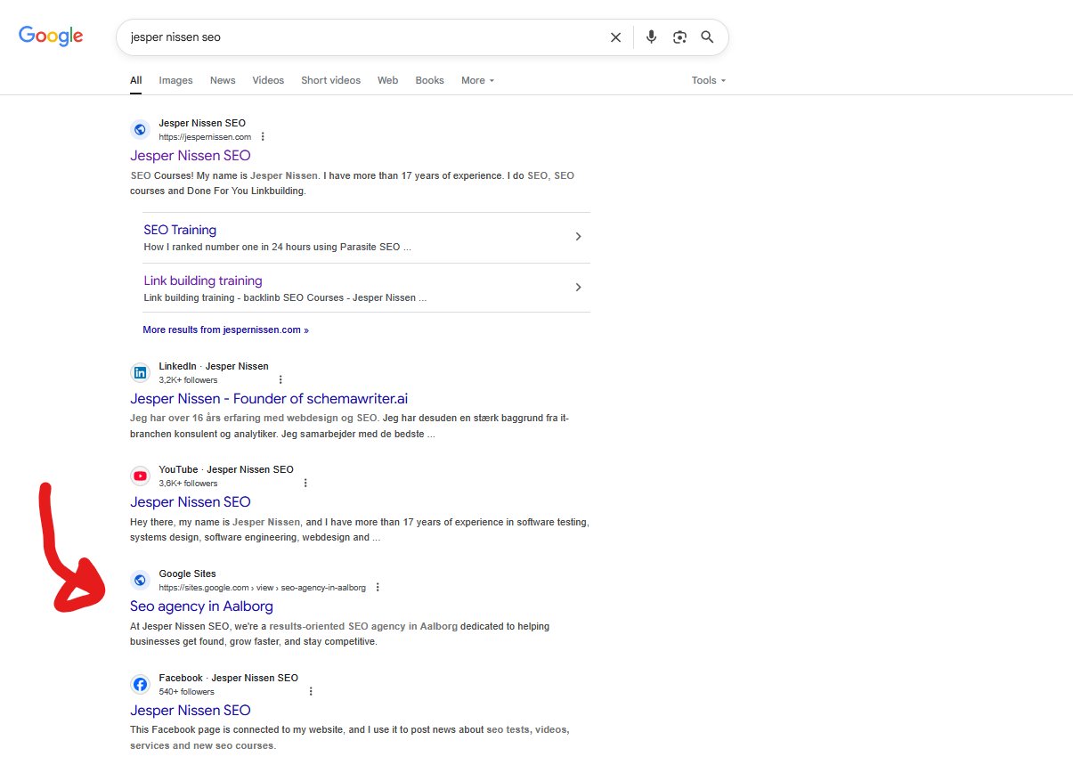
Task: Expand the More search filters dropdown
Action: [477, 80]
